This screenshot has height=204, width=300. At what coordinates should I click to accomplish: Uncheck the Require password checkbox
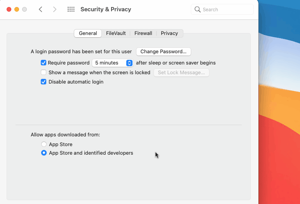(x=44, y=63)
